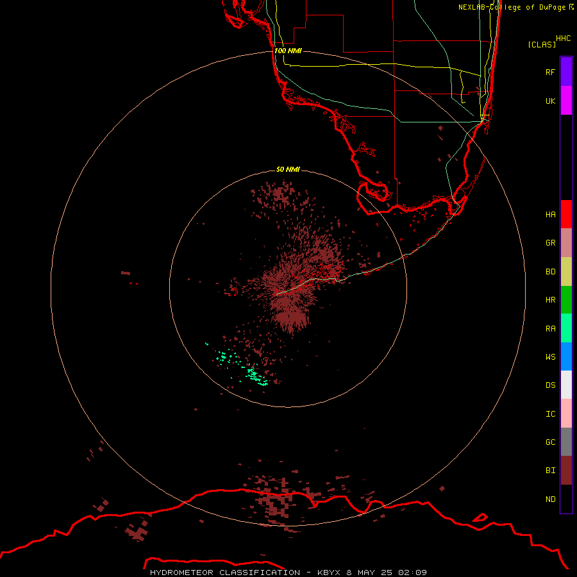The width and height of the screenshot is (577, 577).
Task: Click the HA red legend swatch
Action: pos(566,214)
